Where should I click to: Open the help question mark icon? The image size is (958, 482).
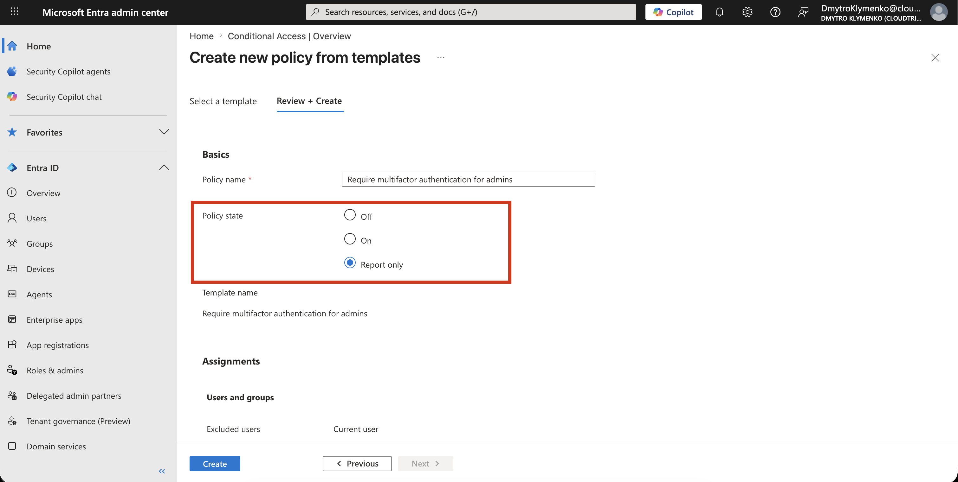[x=775, y=12]
